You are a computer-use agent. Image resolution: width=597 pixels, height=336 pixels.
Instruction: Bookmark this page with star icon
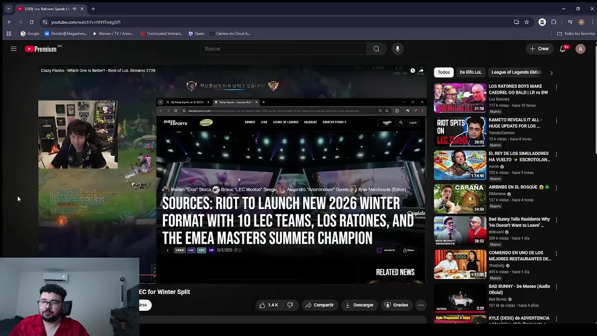click(527, 22)
